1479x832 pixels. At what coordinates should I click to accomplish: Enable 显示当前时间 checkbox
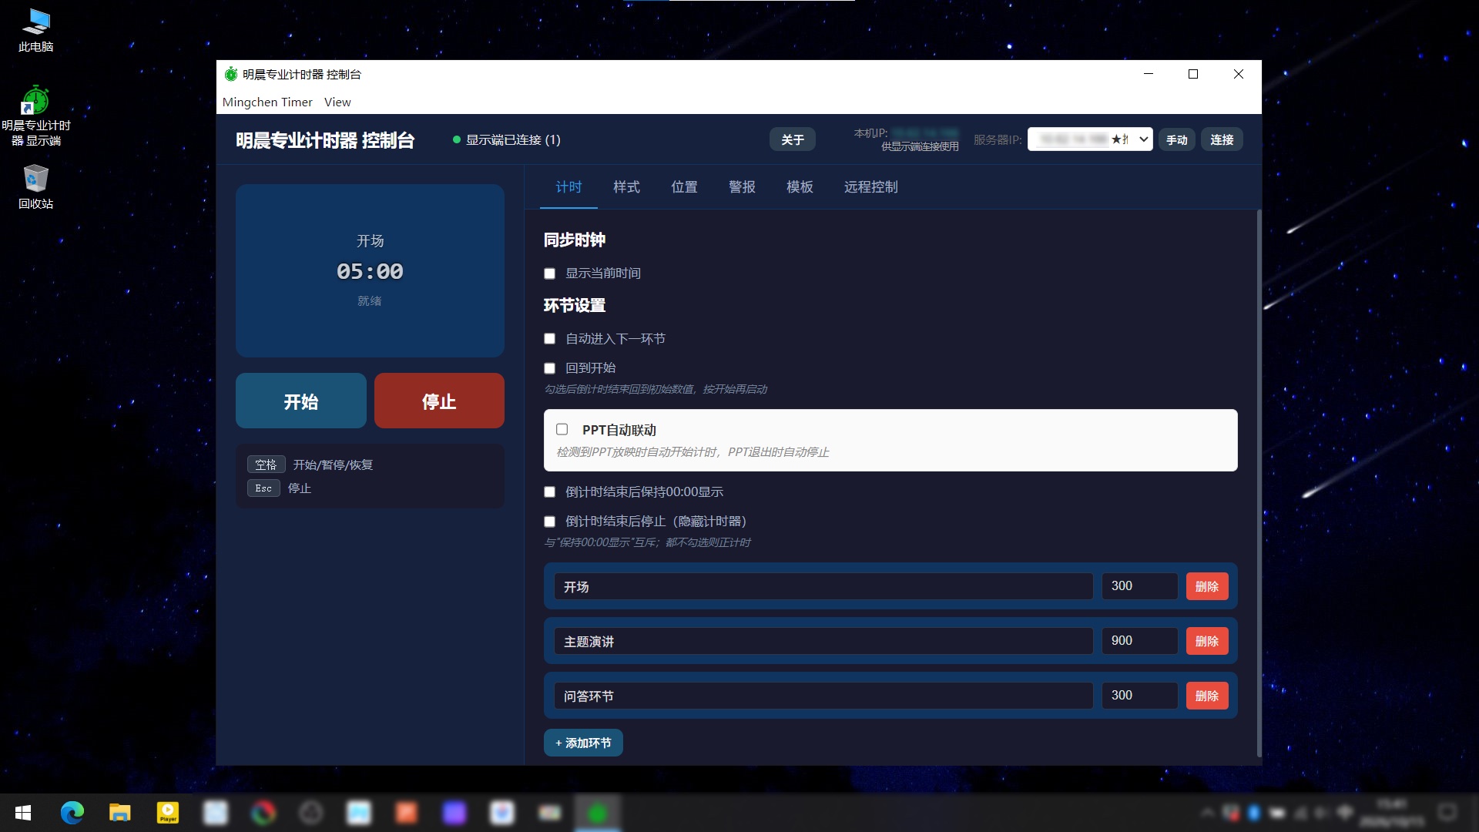point(550,273)
